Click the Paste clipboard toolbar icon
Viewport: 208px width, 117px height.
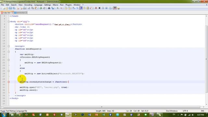coord(36,8)
